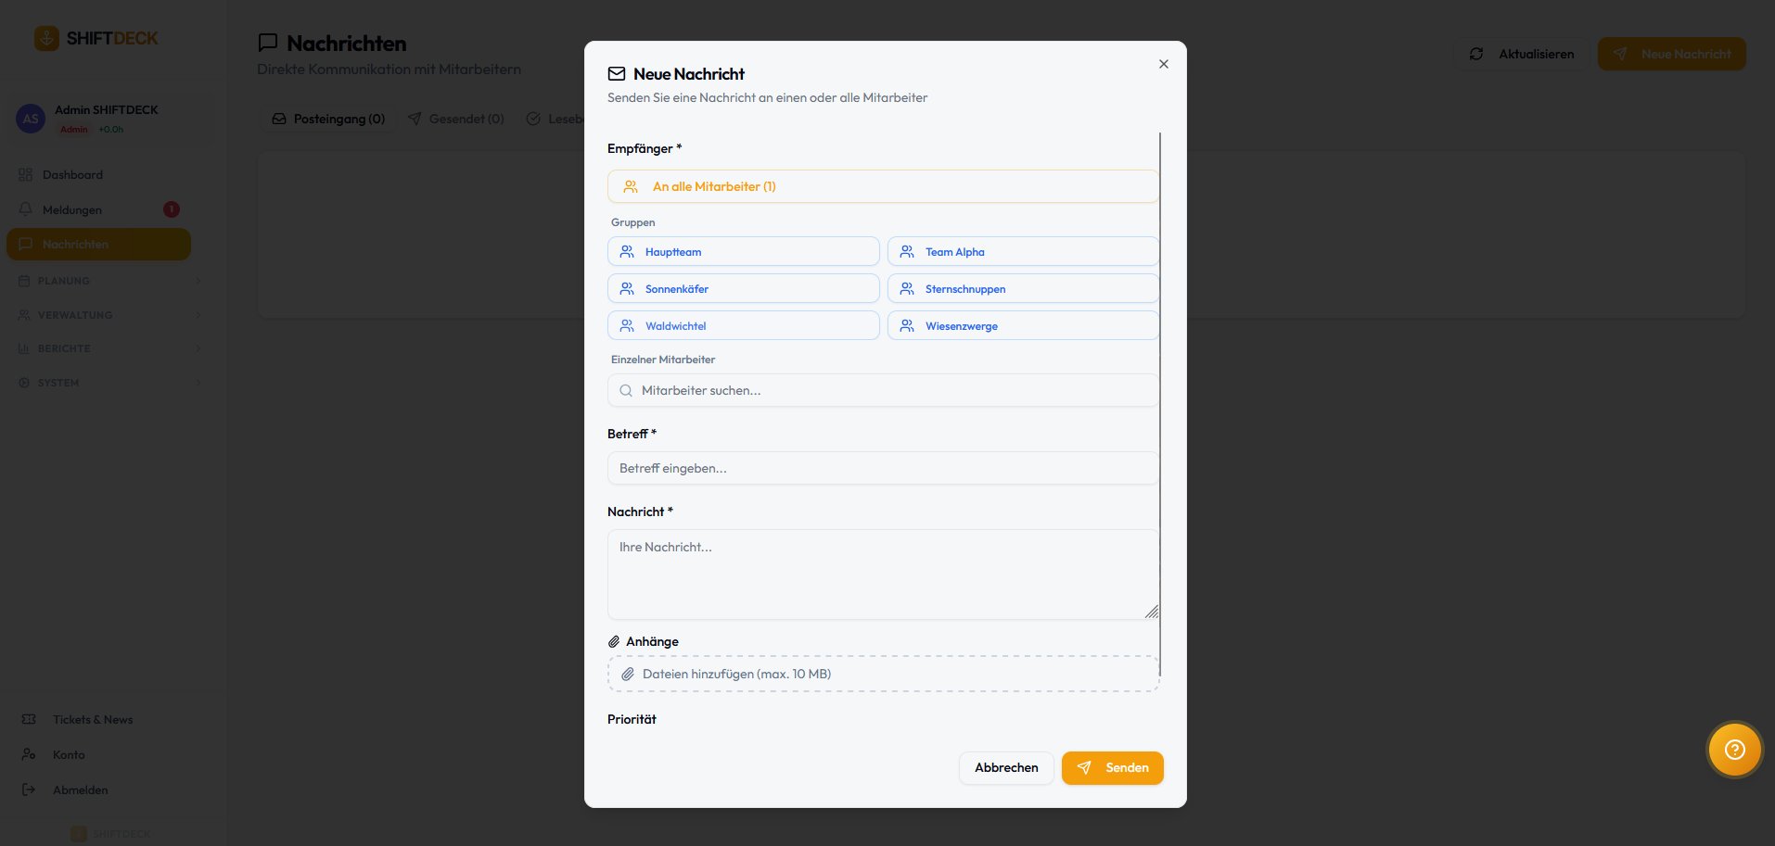Click the paperclip icon in attachments dropzone
This screenshot has width=1775, height=846.
pos(628,675)
